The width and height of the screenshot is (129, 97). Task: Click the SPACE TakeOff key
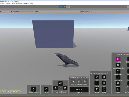(79, 89)
